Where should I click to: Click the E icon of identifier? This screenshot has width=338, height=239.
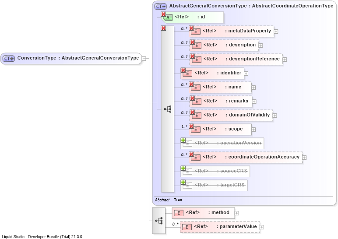coord(187,74)
